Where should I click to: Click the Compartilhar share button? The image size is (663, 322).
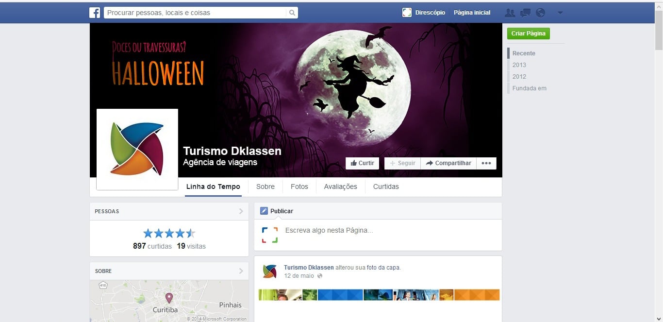pos(448,163)
